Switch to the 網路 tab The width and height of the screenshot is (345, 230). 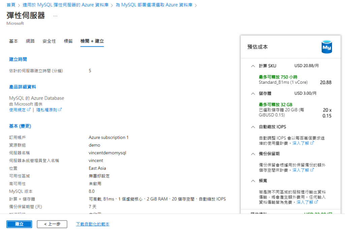pyautogui.click(x=30, y=41)
